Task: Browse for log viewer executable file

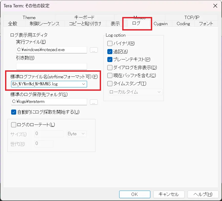Action: 94,50
